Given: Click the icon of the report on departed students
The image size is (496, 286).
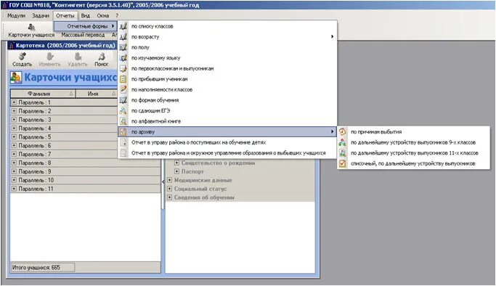Looking at the screenshot, I should (x=123, y=153).
